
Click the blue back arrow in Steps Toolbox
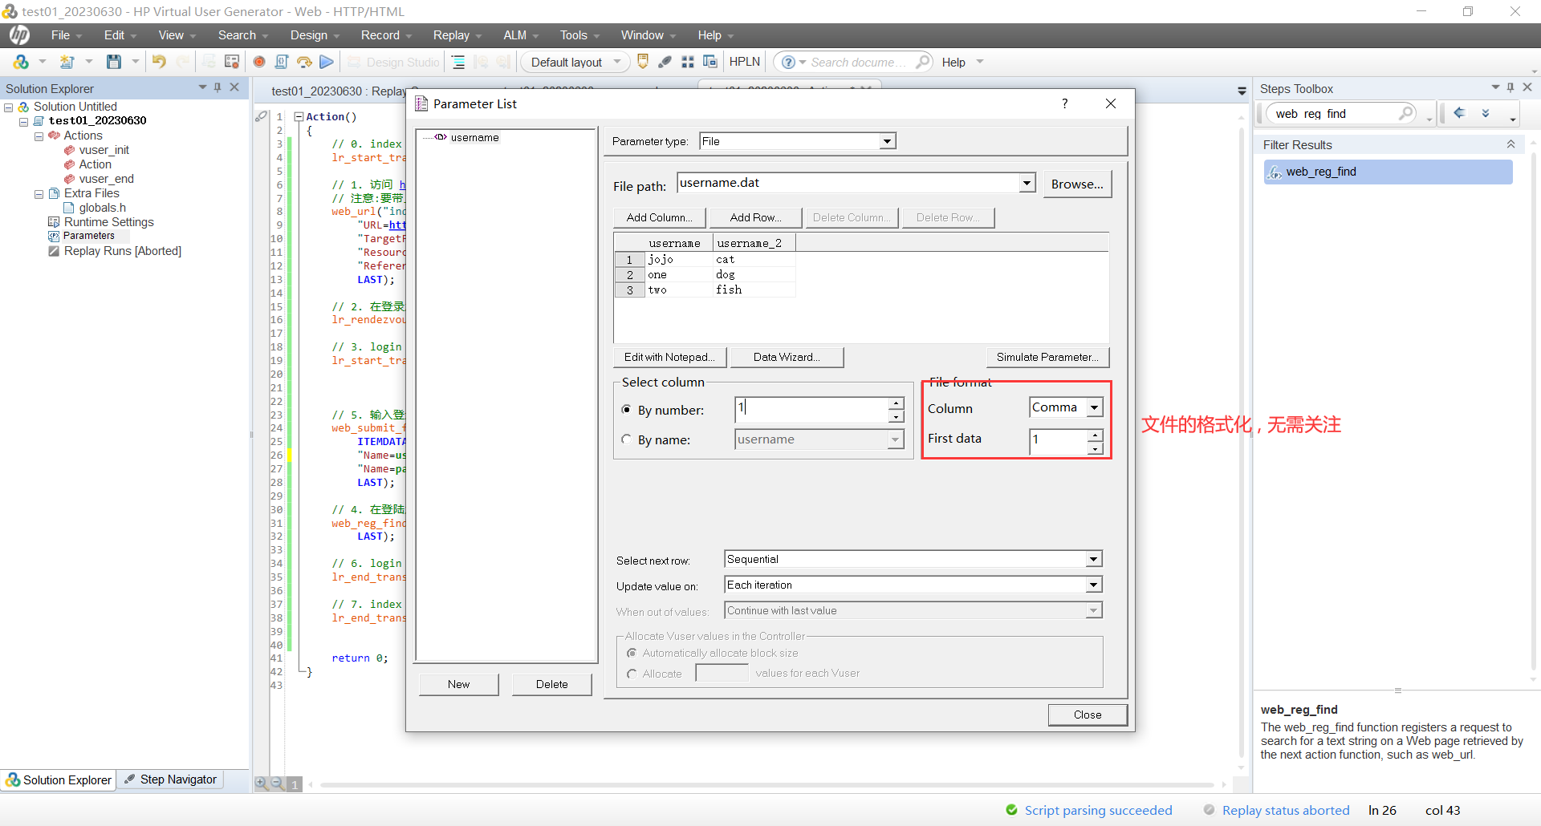point(1460,113)
